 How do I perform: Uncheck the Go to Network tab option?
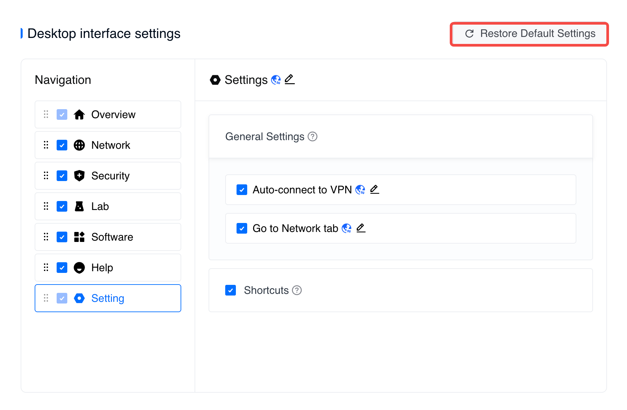point(242,228)
